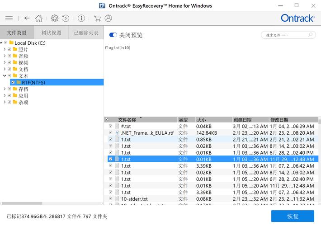
Task: Switch to the 已删除列表 tab
Action: point(86,33)
